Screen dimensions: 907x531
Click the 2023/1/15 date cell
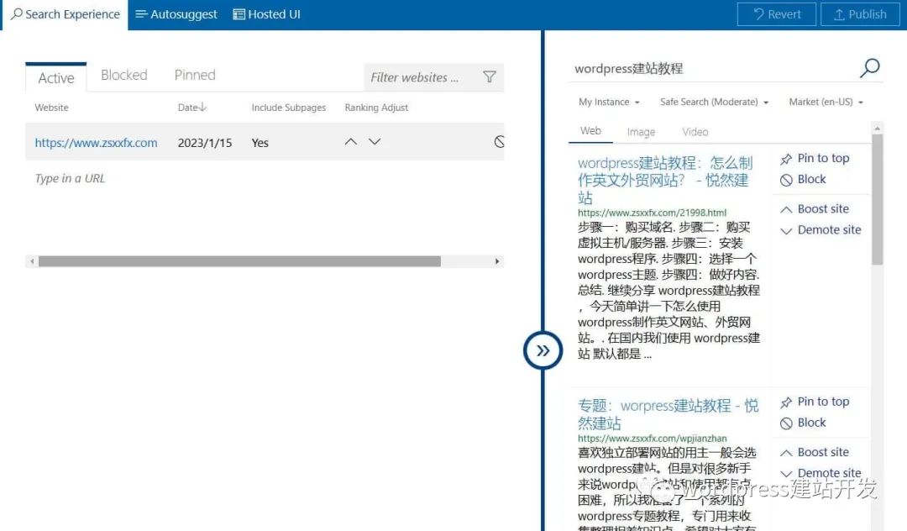(205, 143)
